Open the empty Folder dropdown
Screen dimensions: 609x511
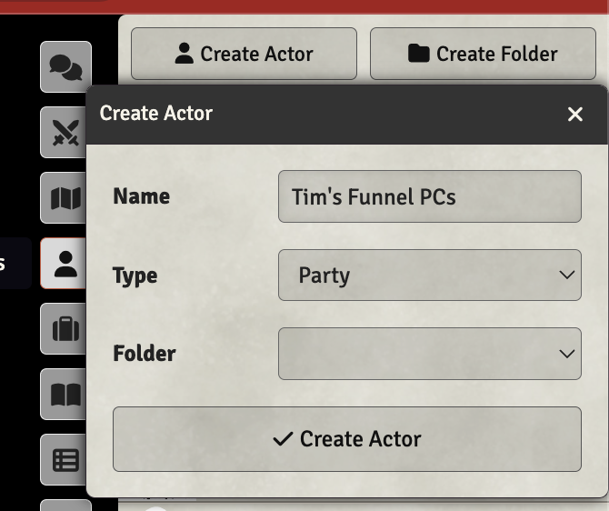(x=430, y=354)
